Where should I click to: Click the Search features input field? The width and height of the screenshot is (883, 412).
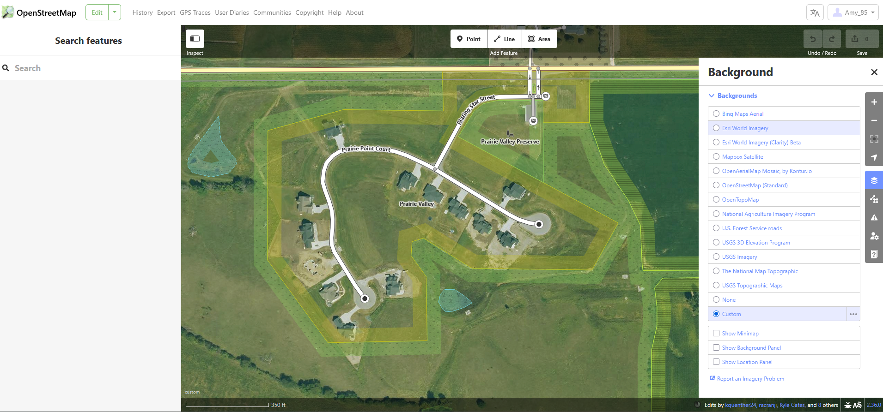point(92,68)
